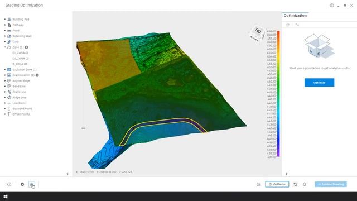
Task: Click the Offset Points label
Action: click(x=21, y=114)
